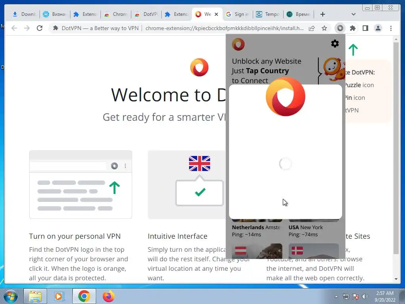Open network tray icon
Screen dimensions: 405x304
pyautogui.click(x=346, y=296)
